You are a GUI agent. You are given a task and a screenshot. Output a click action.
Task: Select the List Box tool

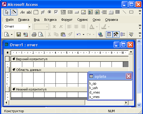70,12
